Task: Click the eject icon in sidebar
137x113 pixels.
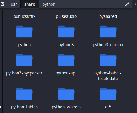Action: tap(0, 107)
